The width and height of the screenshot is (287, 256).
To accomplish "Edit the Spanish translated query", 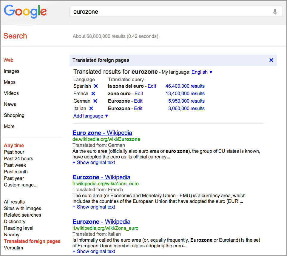I will (152, 86).
